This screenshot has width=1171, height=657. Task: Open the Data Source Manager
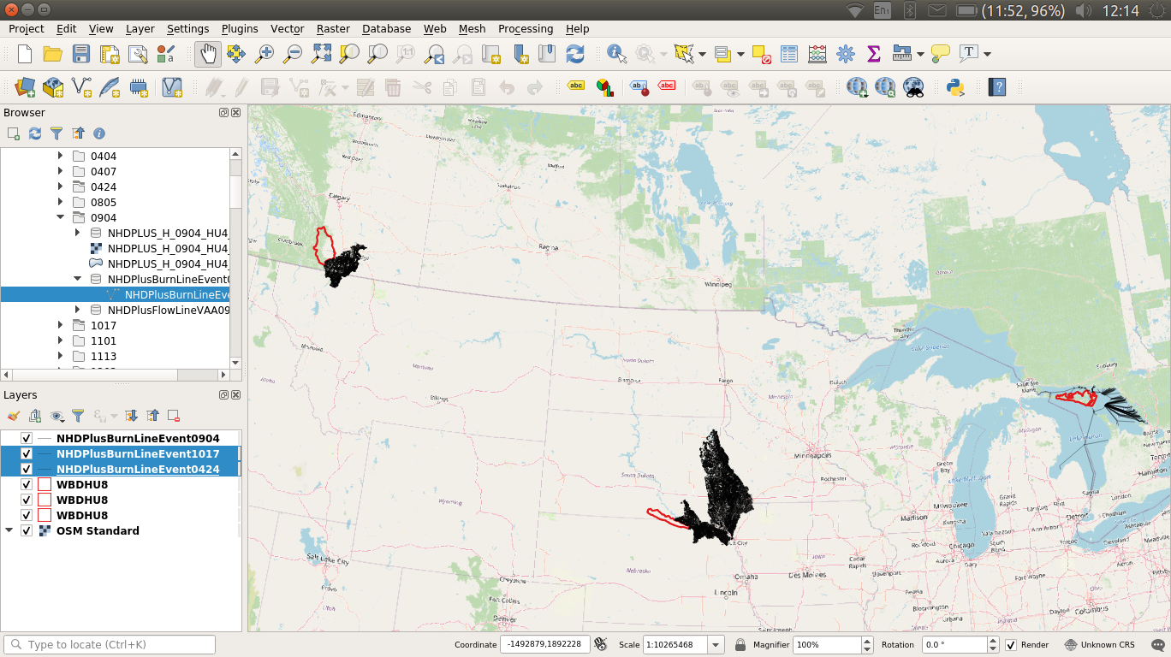[25, 86]
